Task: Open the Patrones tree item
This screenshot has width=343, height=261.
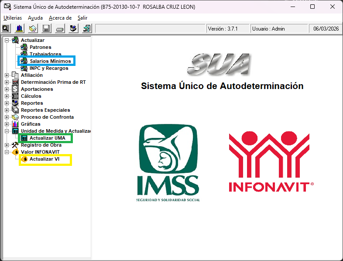Action: (x=40, y=47)
